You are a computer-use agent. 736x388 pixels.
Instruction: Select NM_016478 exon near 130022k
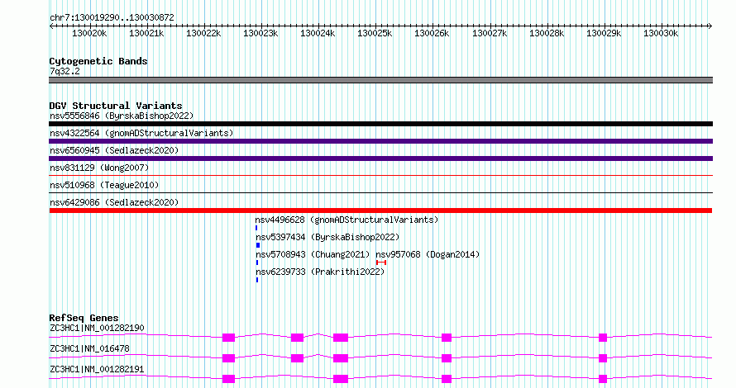(228, 358)
